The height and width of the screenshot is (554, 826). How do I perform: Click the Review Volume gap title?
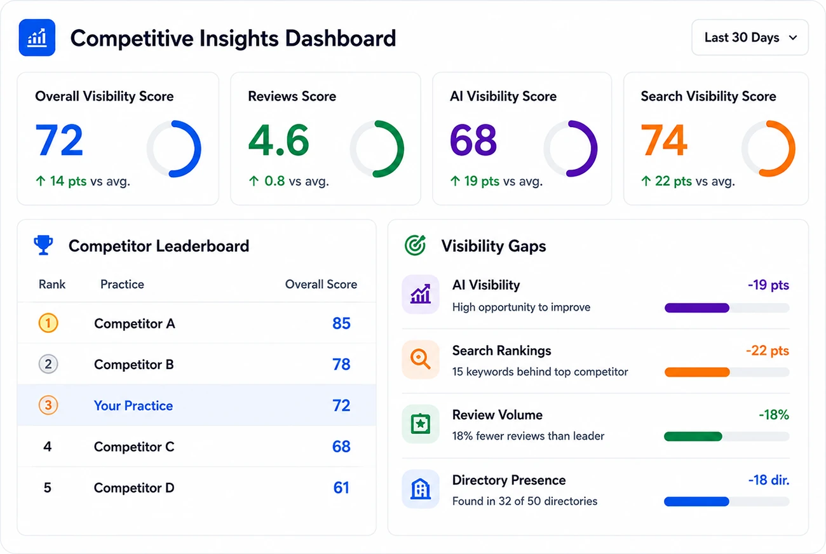pos(498,415)
